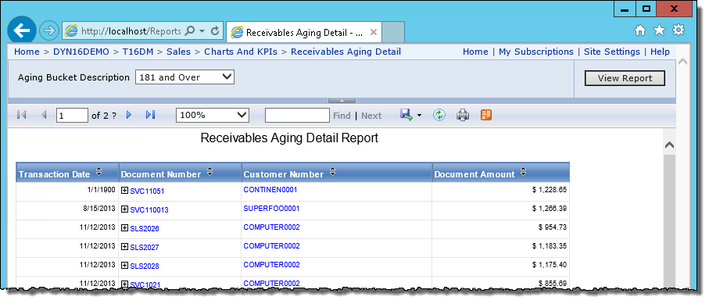Open T16DM breadcrumb folder
The image size is (709, 304).
(x=138, y=52)
